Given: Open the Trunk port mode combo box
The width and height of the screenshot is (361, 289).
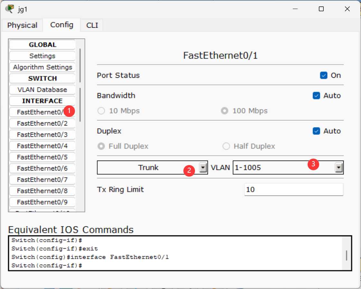Looking at the screenshot, I should [152, 168].
